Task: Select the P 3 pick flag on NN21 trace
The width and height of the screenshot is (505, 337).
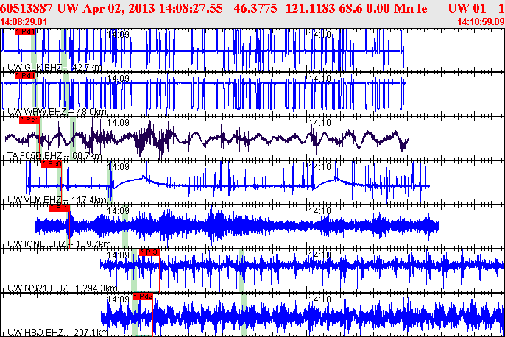Action: [149, 252]
